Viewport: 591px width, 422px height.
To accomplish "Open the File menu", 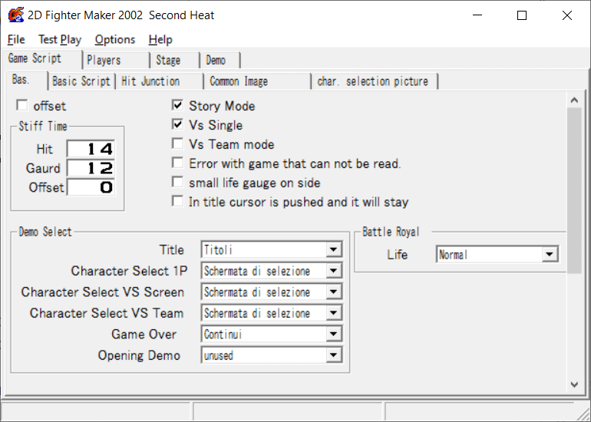I will (x=16, y=40).
